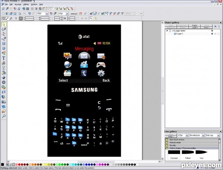Select the Freehand and Brush tool

coord(4,29)
